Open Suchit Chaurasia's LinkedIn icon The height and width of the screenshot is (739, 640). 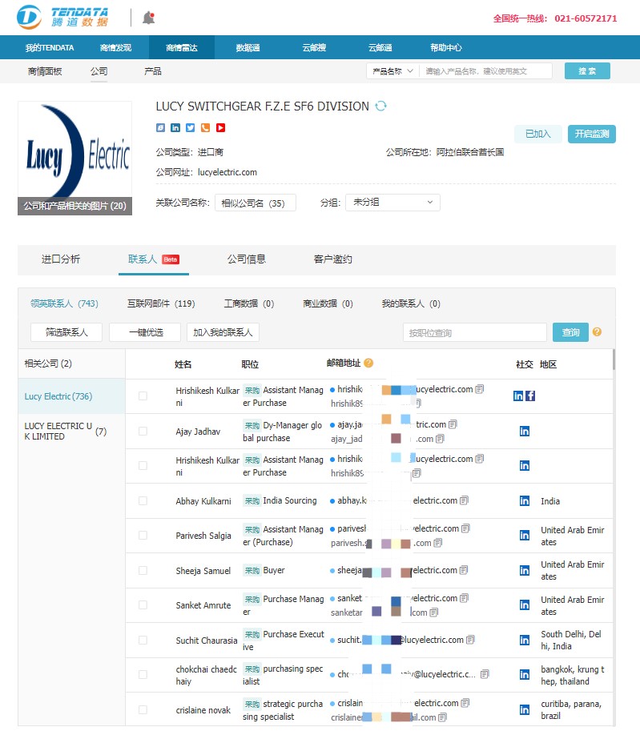point(525,640)
